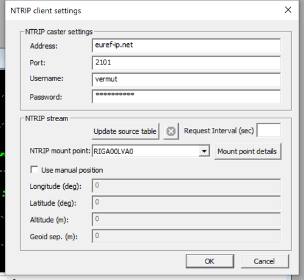The width and height of the screenshot is (304, 280).
Task: Expand the NTRIP mount point dropdown arrow
Action: click(204, 151)
